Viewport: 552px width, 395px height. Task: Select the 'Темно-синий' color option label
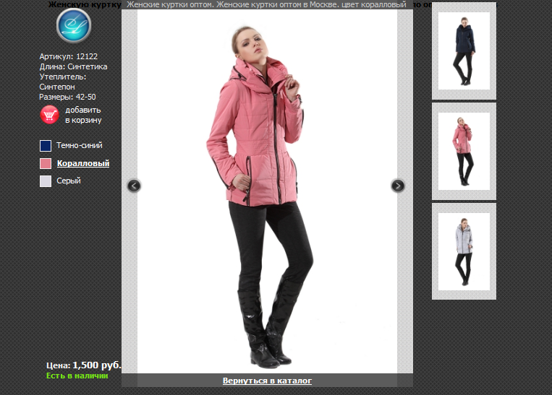click(x=80, y=146)
